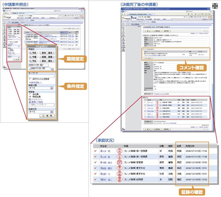Image resolution: width=221 pixels, height=197 pixels.
Task: Select previous week with 前週
Action: pos(43,57)
